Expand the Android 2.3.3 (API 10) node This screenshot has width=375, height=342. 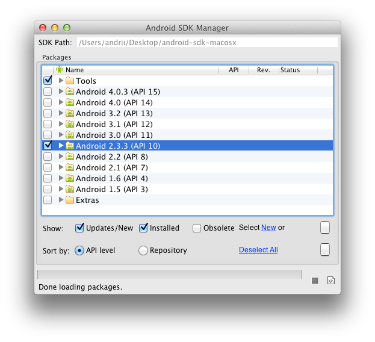pyautogui.click(x=61, y=145)
